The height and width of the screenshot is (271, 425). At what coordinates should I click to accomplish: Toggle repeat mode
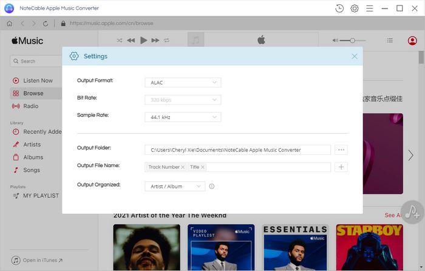[166, 41]
